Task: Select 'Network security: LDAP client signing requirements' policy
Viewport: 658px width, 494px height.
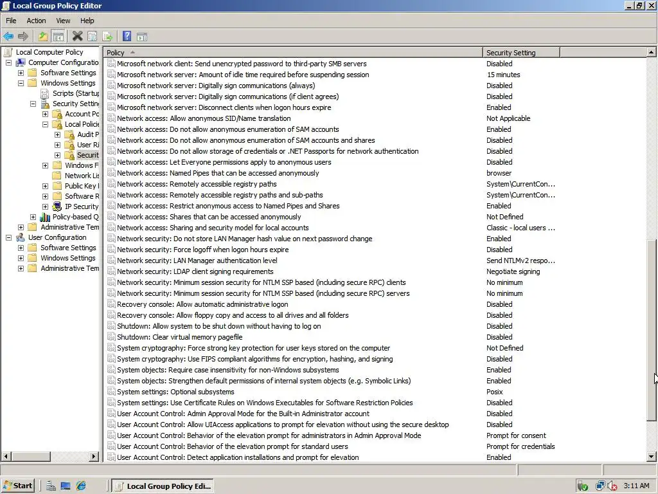Action: click(195, 271)
